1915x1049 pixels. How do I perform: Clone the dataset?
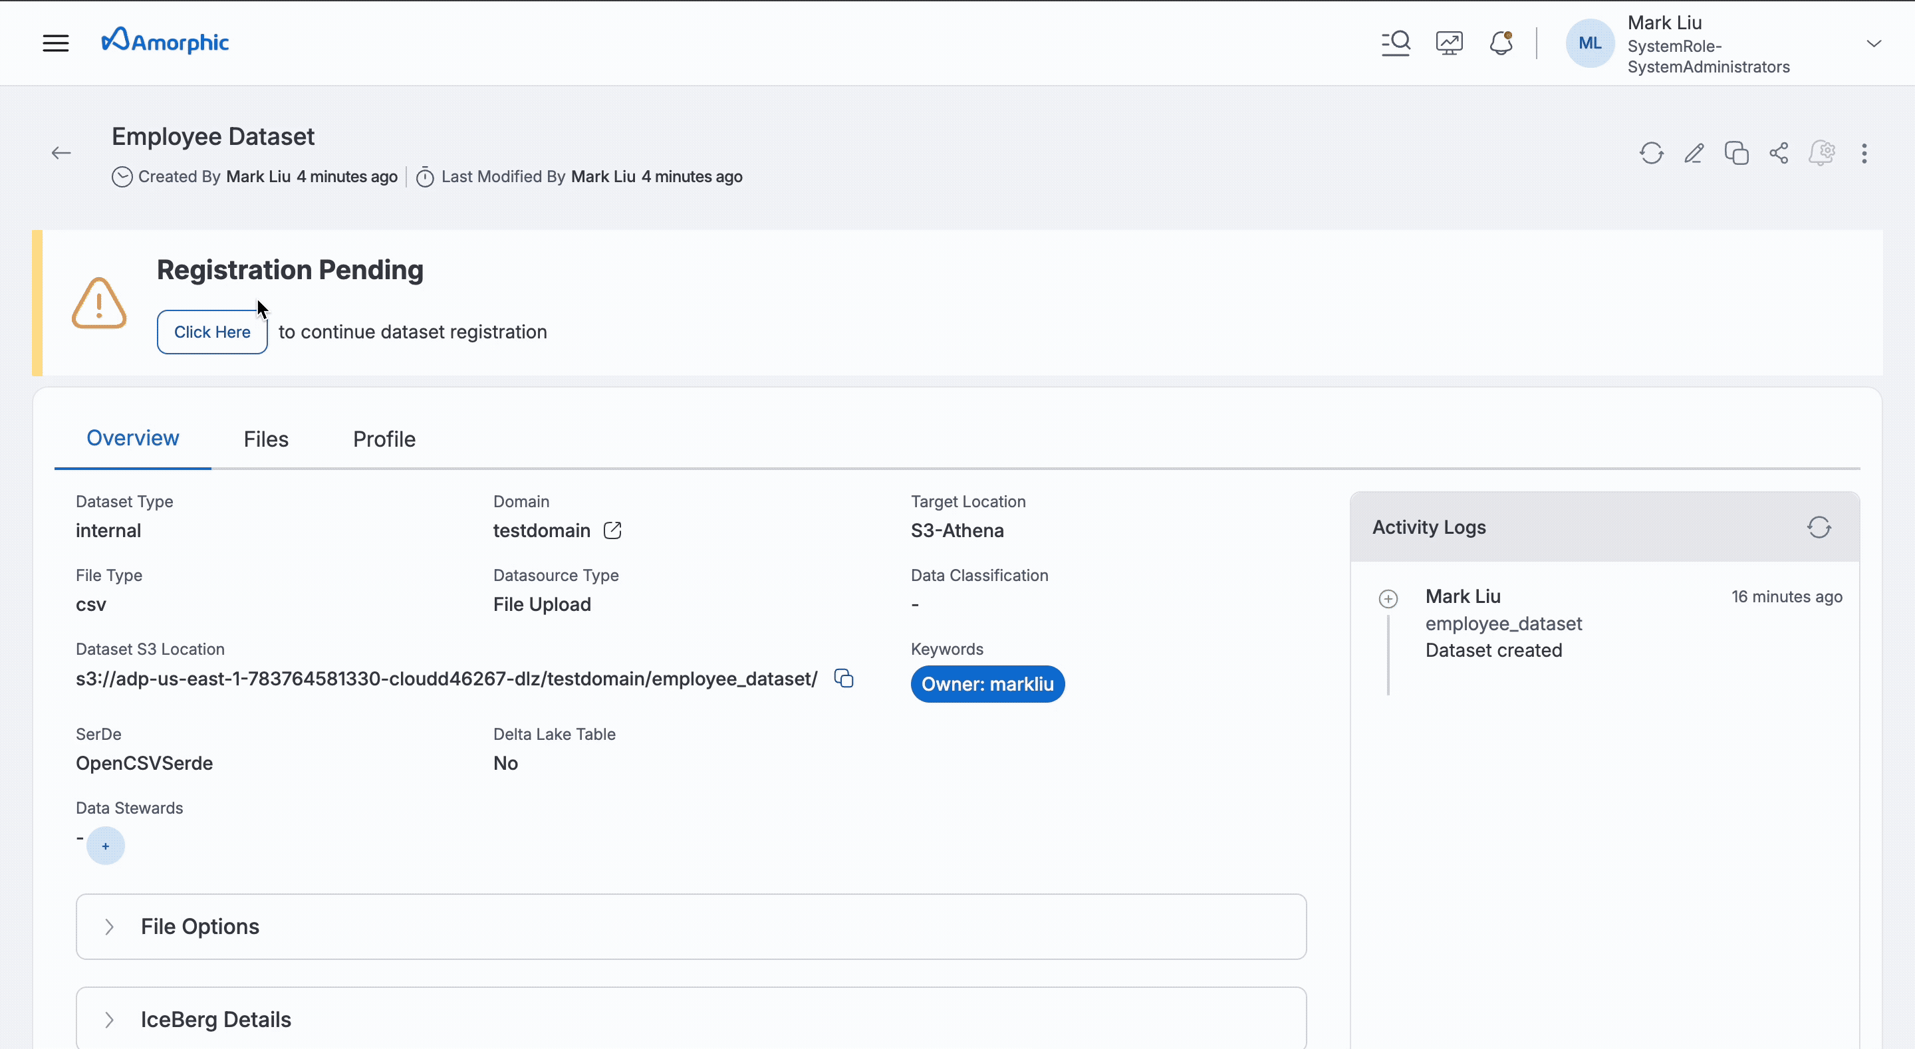click(x=1737, y=153)
